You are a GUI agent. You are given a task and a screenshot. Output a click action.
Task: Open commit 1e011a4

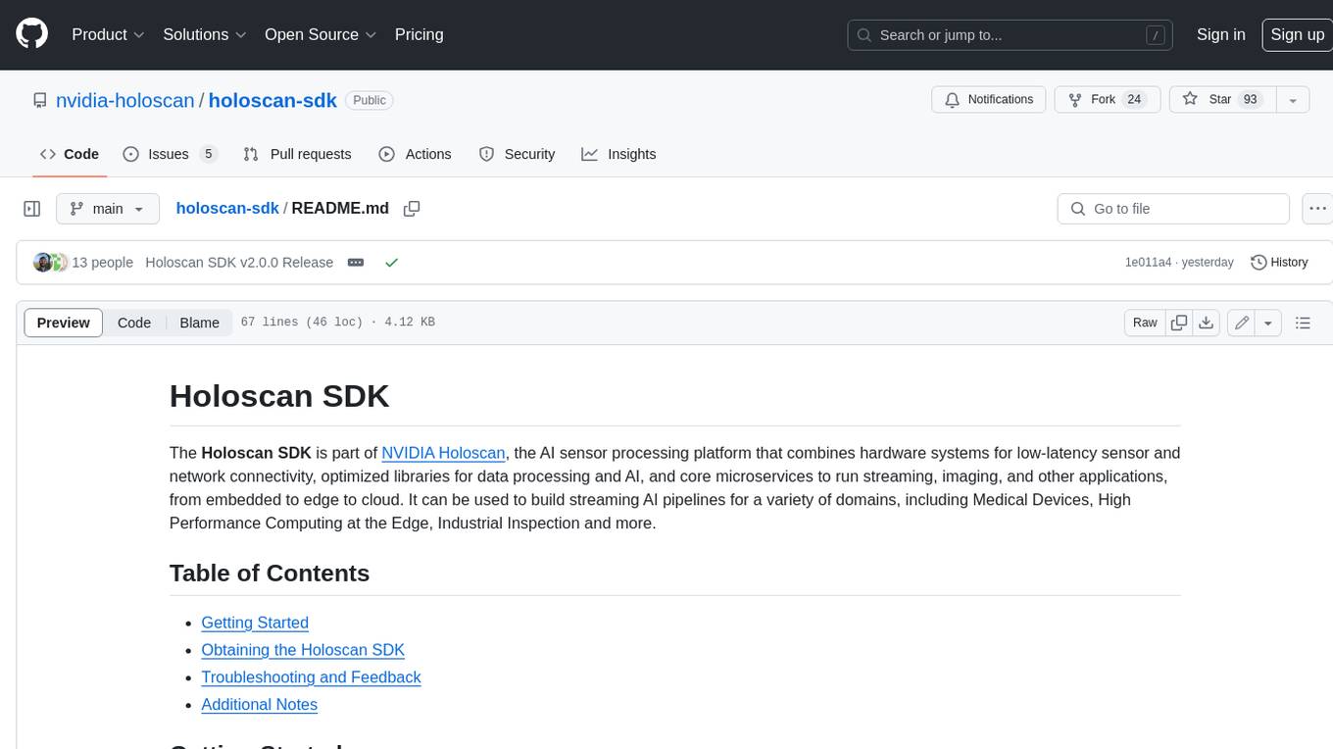point(1148,263)
